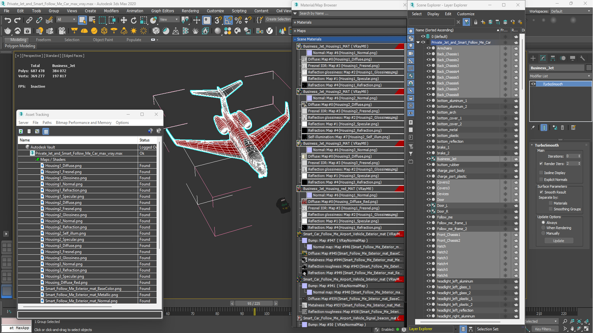593x333 pixels.
Task: Toggle visibility of 0 (default) layer
Action: [x=423, y=36]
